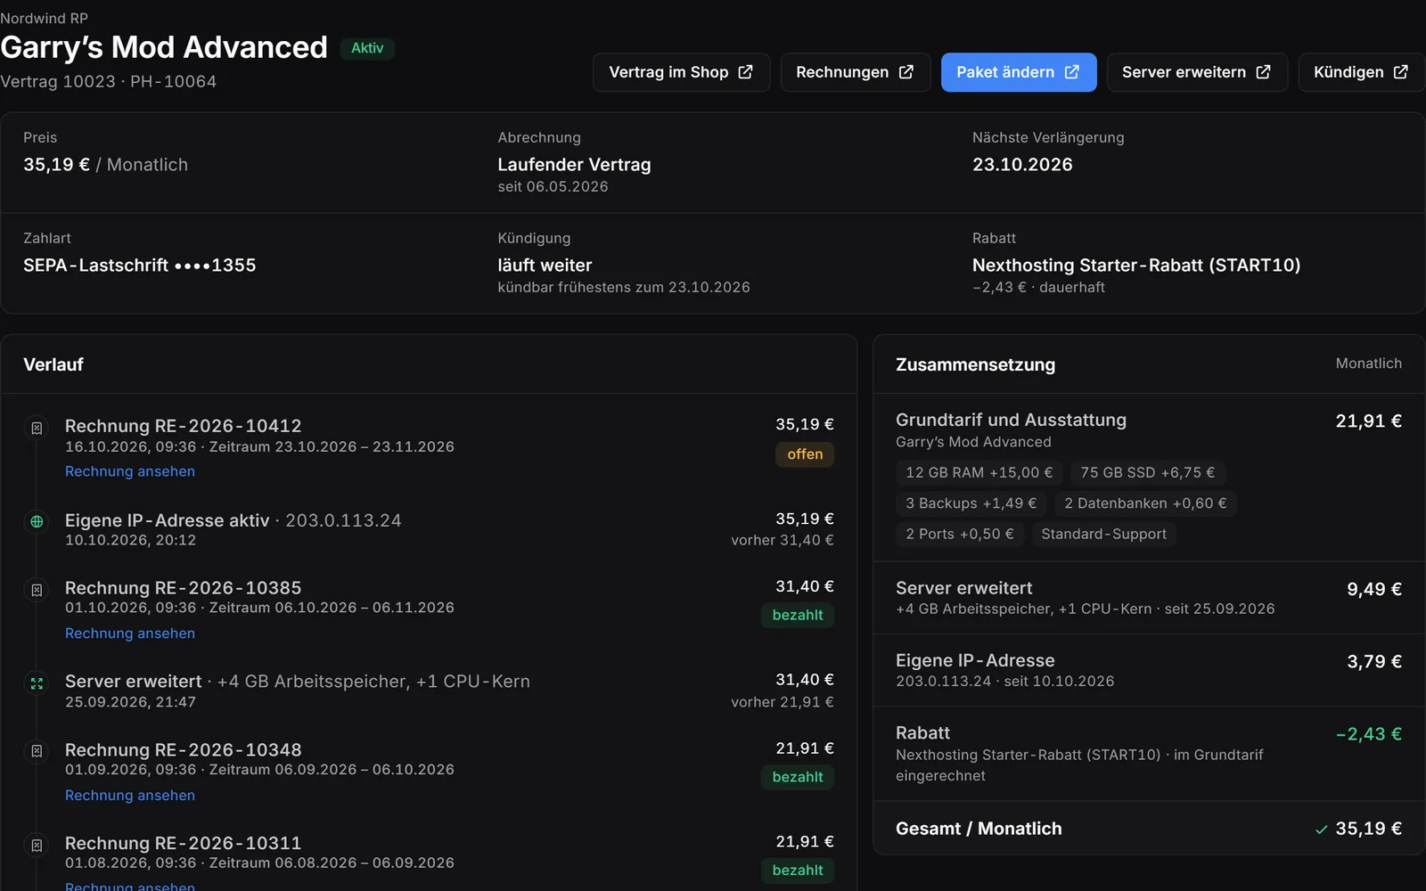
Task: Click the Kündigen button
Action: [x=1361, y=72]
